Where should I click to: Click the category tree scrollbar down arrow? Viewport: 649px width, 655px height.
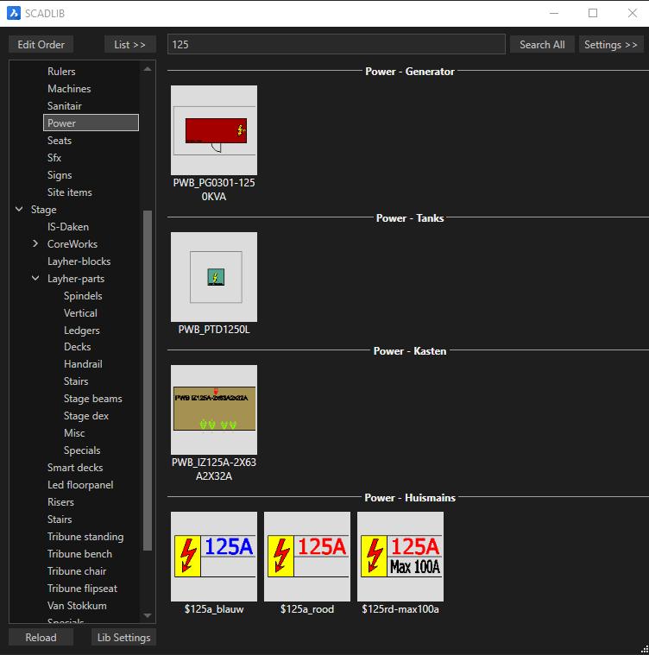point(148,615)
